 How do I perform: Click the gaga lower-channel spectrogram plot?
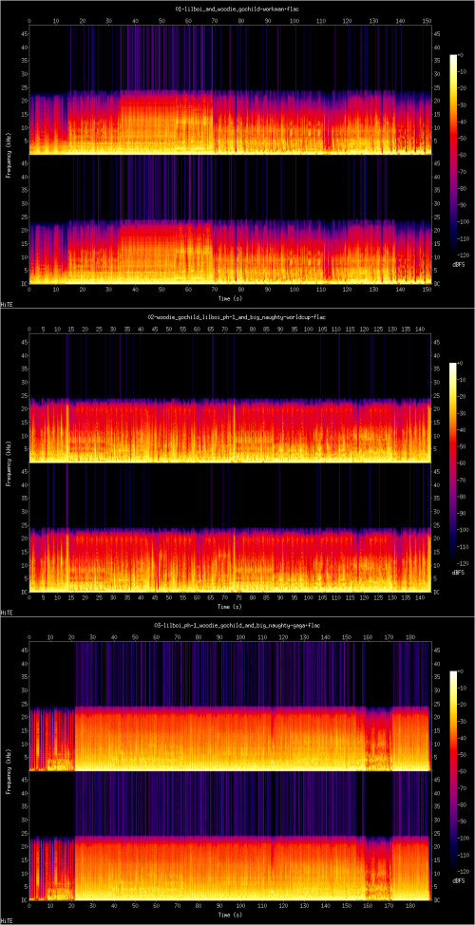pos(230,836)
